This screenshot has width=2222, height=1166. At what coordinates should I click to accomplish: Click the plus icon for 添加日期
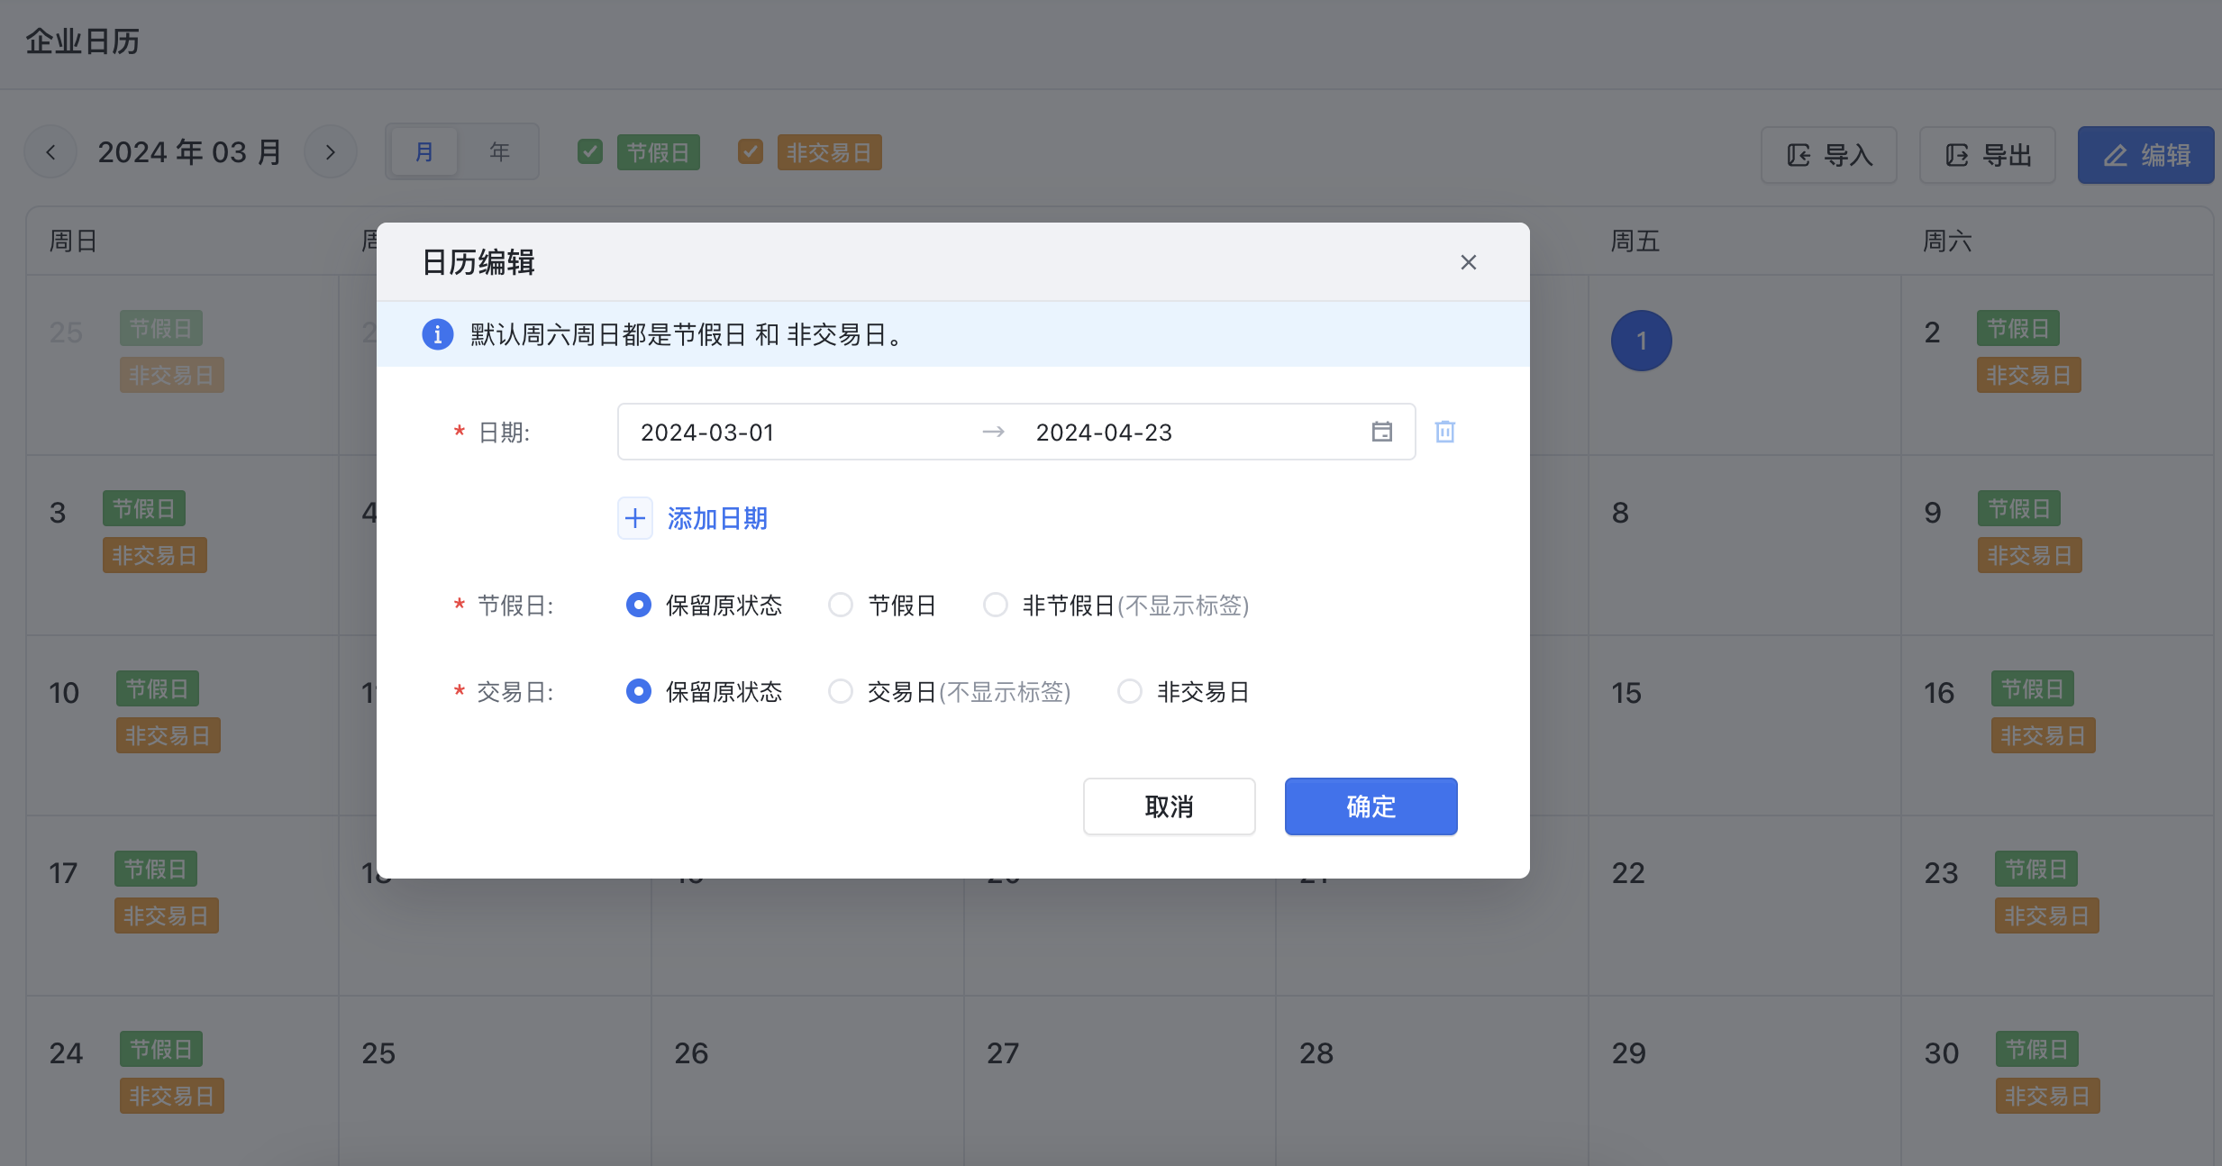point(635,518)
